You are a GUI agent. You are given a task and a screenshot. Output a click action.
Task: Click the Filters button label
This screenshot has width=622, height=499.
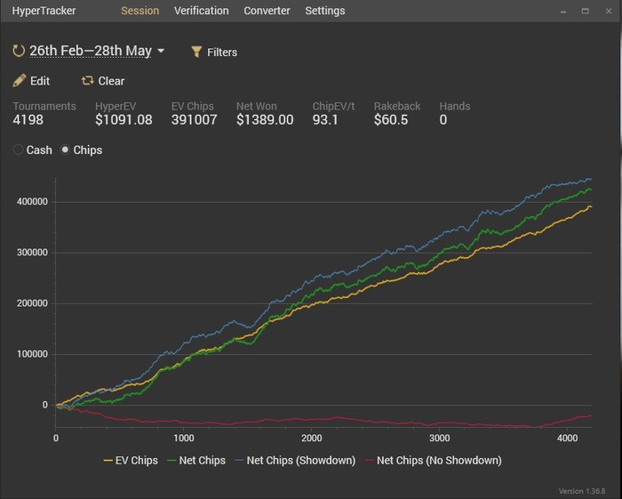[x=222, y=52]
